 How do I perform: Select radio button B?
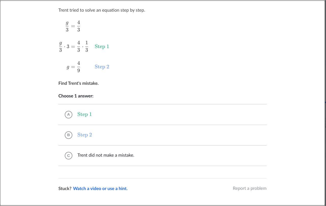69,135
